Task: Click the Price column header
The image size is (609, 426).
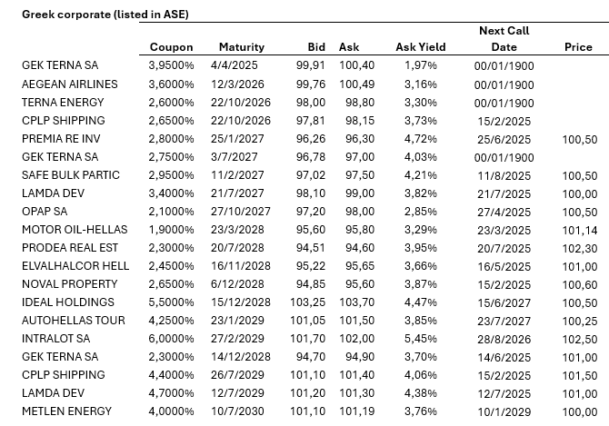Action: pos(578,47)
